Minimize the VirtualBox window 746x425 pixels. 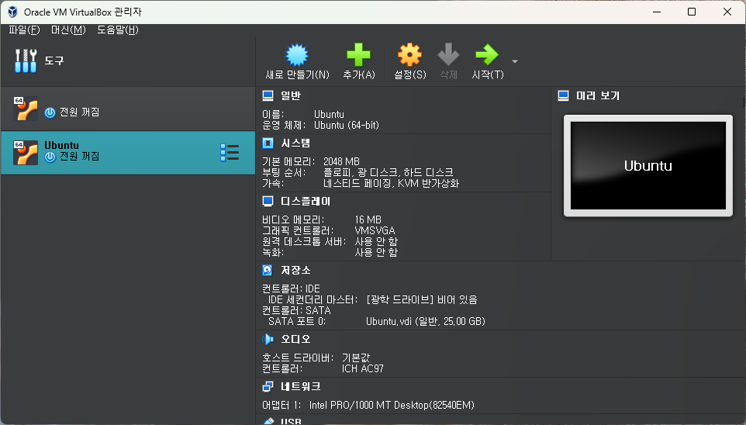pyautogui.click(x=657, y=12)
